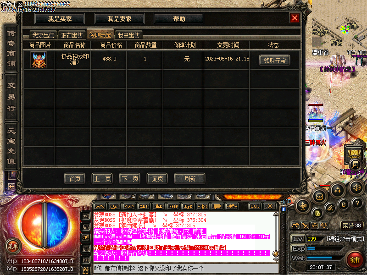Click the "e" browser icon on the right panel
Screen dimensions: 367x275
click(343, 204)
